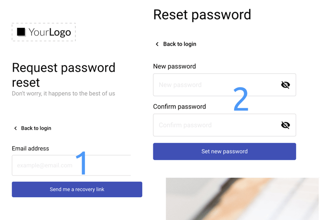Click the blue number 1 annotation
The image size is (320, 220).
click(x=83, y=163)
